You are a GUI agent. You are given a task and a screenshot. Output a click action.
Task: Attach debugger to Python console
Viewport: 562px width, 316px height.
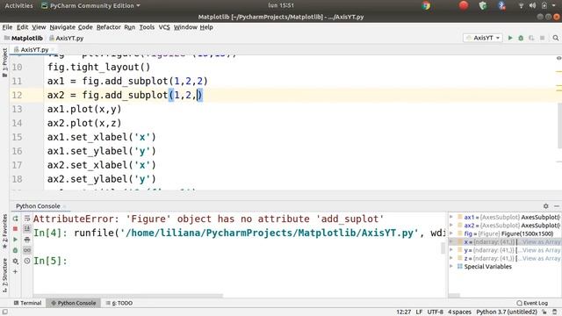coord(16,250)
